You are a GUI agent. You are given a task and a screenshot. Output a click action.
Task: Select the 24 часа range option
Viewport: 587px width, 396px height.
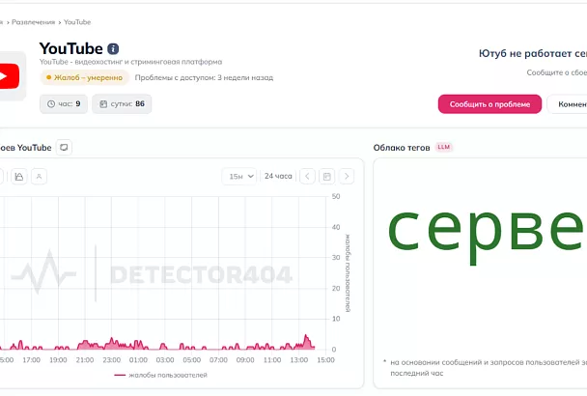coord(278,176)
